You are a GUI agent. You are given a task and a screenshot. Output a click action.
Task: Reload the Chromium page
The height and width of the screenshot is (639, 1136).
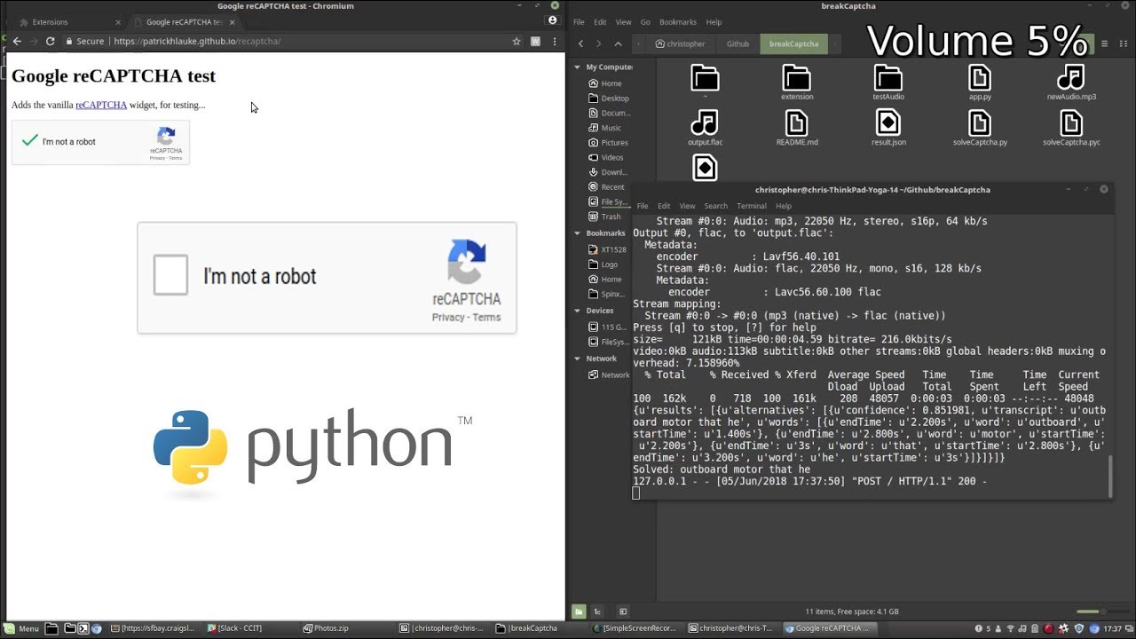coord(50,41)
